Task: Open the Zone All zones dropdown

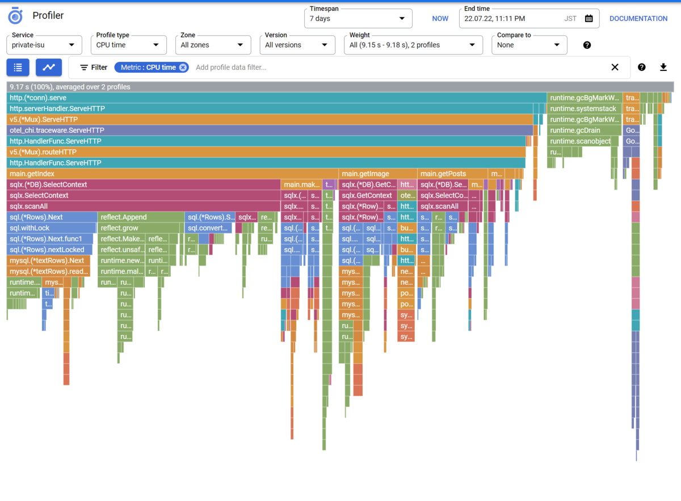Action: pyautogui.click(x=213, y=45)
